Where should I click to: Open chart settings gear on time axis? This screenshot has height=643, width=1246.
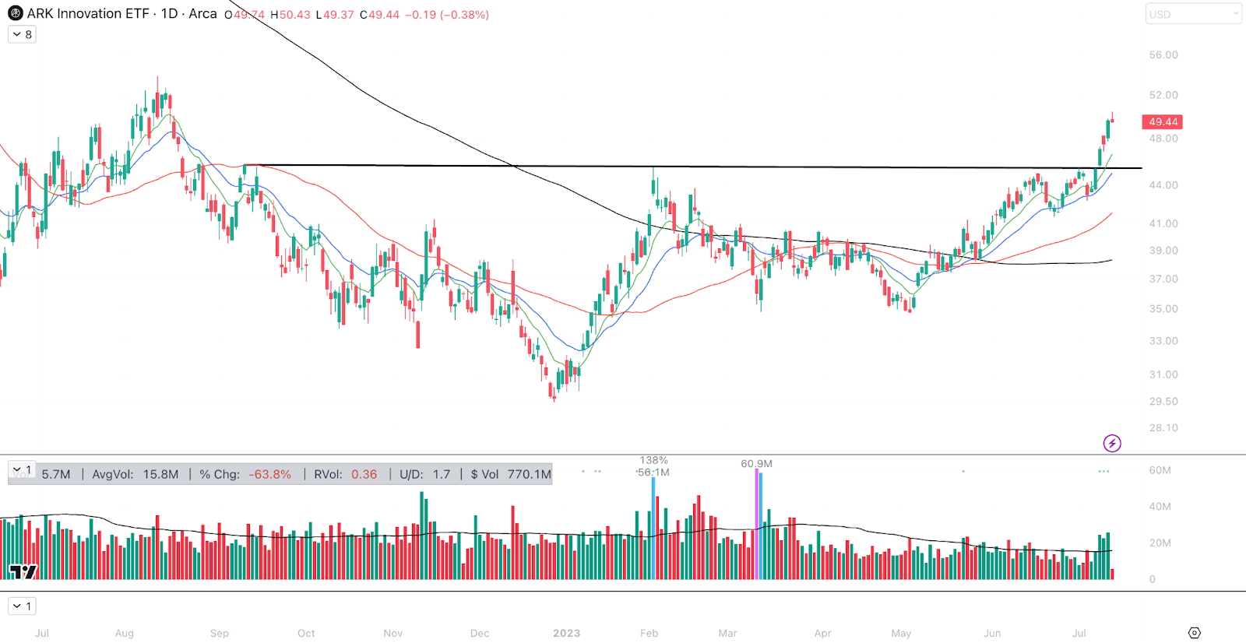tap(1195, 633)
